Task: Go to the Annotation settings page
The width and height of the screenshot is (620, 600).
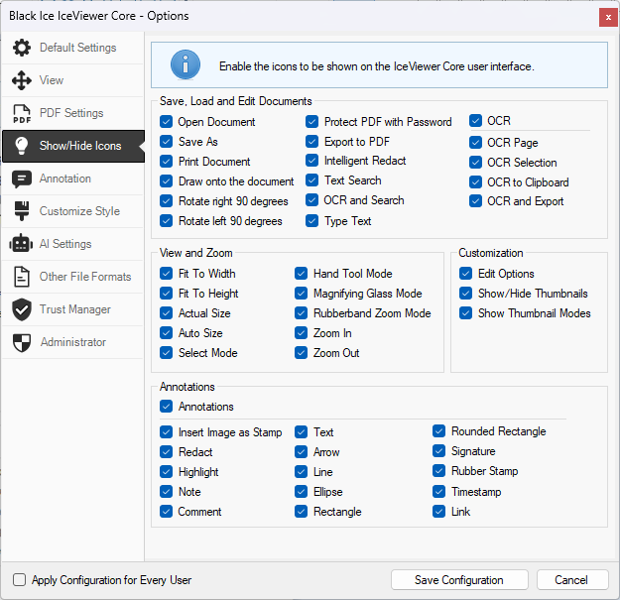Action: click(72, 179)
